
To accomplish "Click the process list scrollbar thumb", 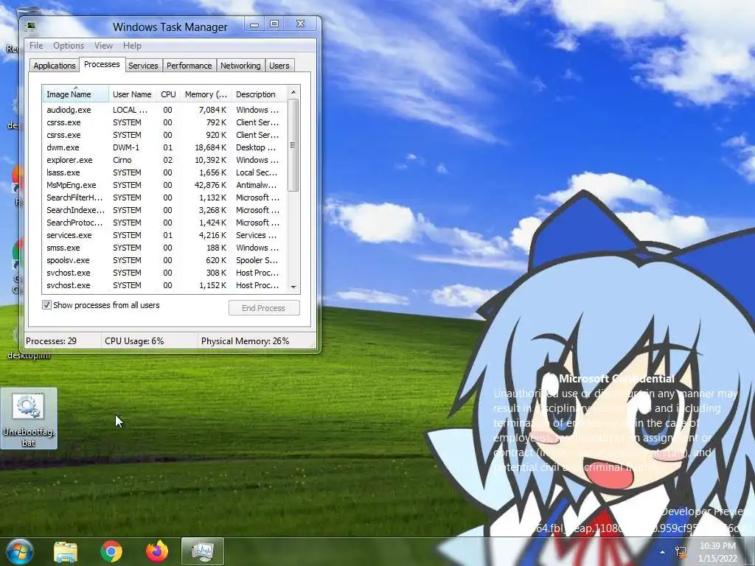I will click(293, 145).
